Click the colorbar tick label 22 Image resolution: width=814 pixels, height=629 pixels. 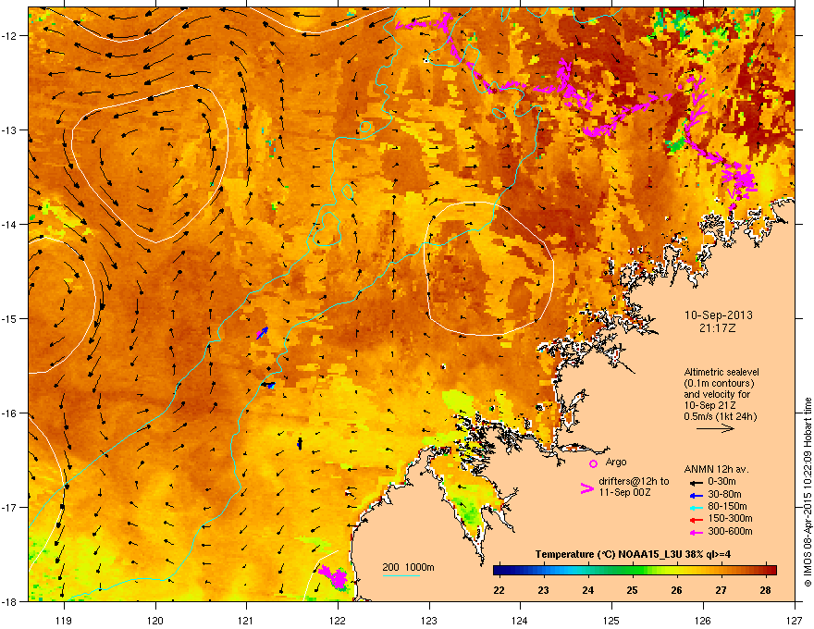[499, 590]
